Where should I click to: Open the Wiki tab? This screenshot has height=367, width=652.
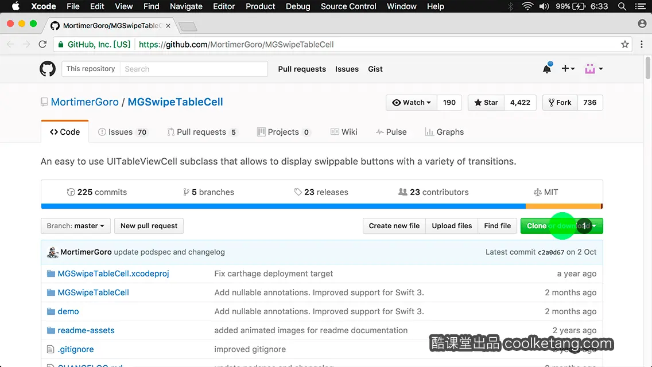click(x=344, y=132)
